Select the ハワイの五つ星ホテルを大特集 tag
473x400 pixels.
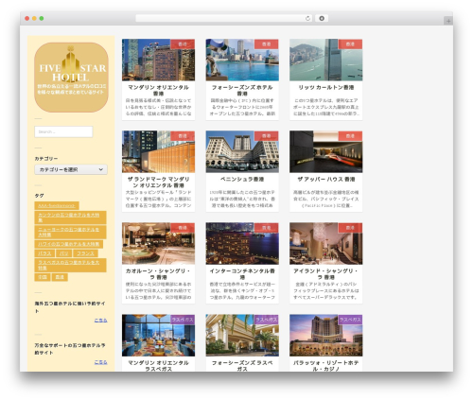(68, 244)
